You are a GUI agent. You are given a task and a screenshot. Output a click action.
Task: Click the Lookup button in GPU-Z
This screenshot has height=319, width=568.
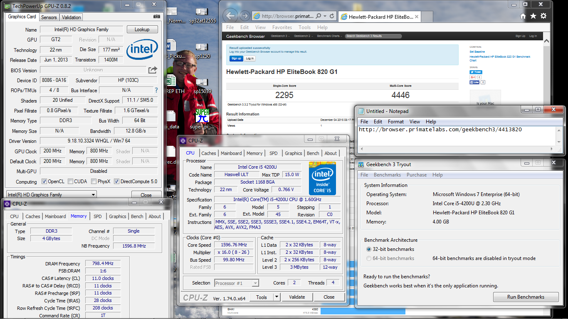point(142,29)
